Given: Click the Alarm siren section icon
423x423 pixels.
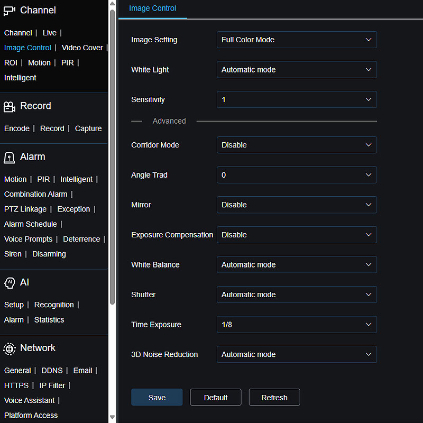Looking at the screenshot, I should pyautogui.click(x=10, y=157).
